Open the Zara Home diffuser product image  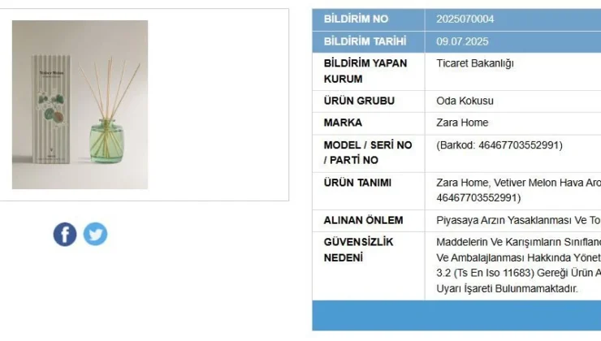coord(80,105)
